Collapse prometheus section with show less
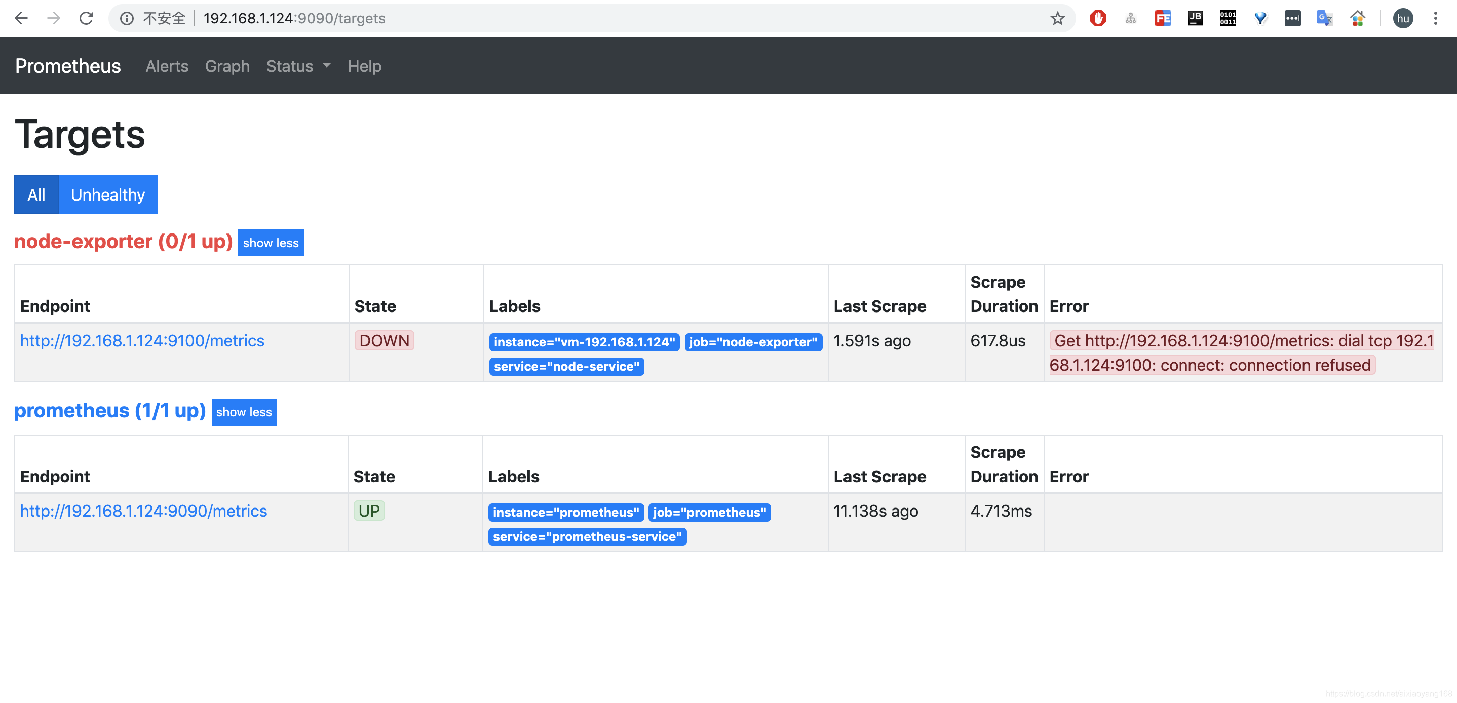This screenshot has height=703, width=1457. (x=244, y=412)
